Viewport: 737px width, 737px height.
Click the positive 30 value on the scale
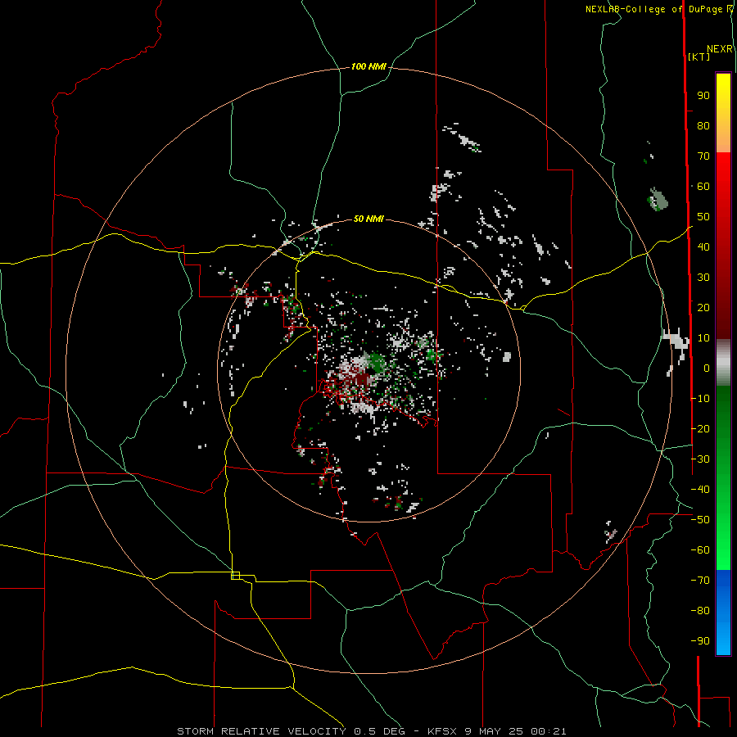click(703, 278)
